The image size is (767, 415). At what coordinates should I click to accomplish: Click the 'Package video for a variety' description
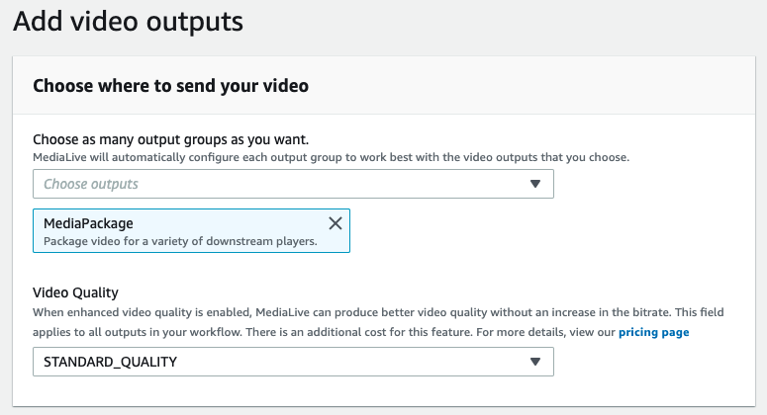pyautogui.click(x=180, y=241)
